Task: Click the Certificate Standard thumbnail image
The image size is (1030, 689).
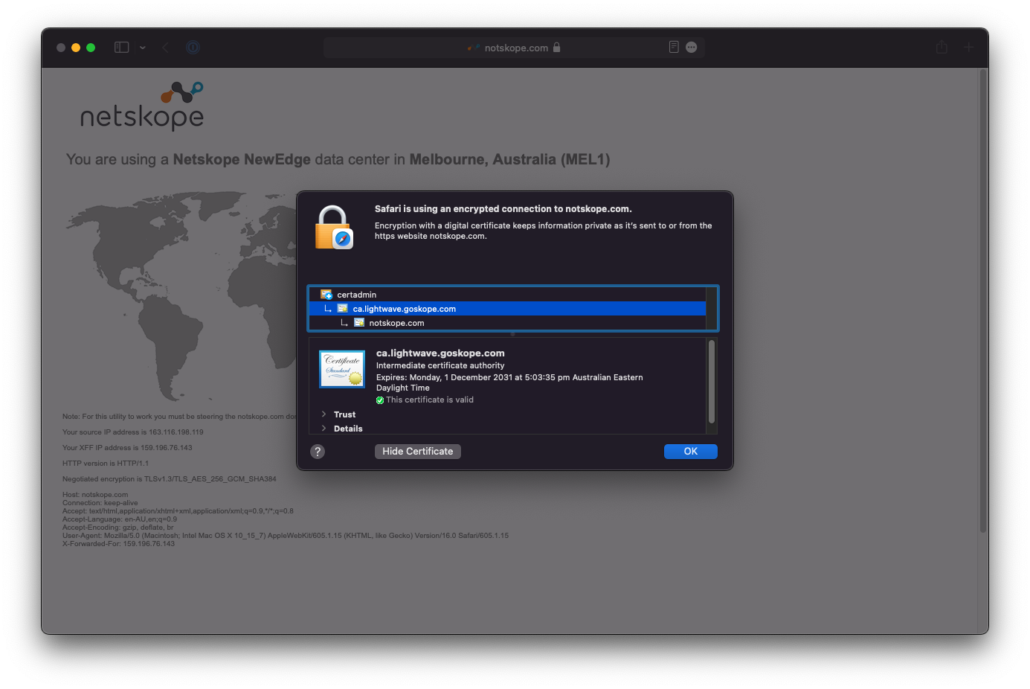Action: [x=342, y=369]
